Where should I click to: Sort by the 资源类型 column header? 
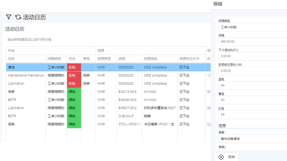pyautogui.click(x=106, y=59)
